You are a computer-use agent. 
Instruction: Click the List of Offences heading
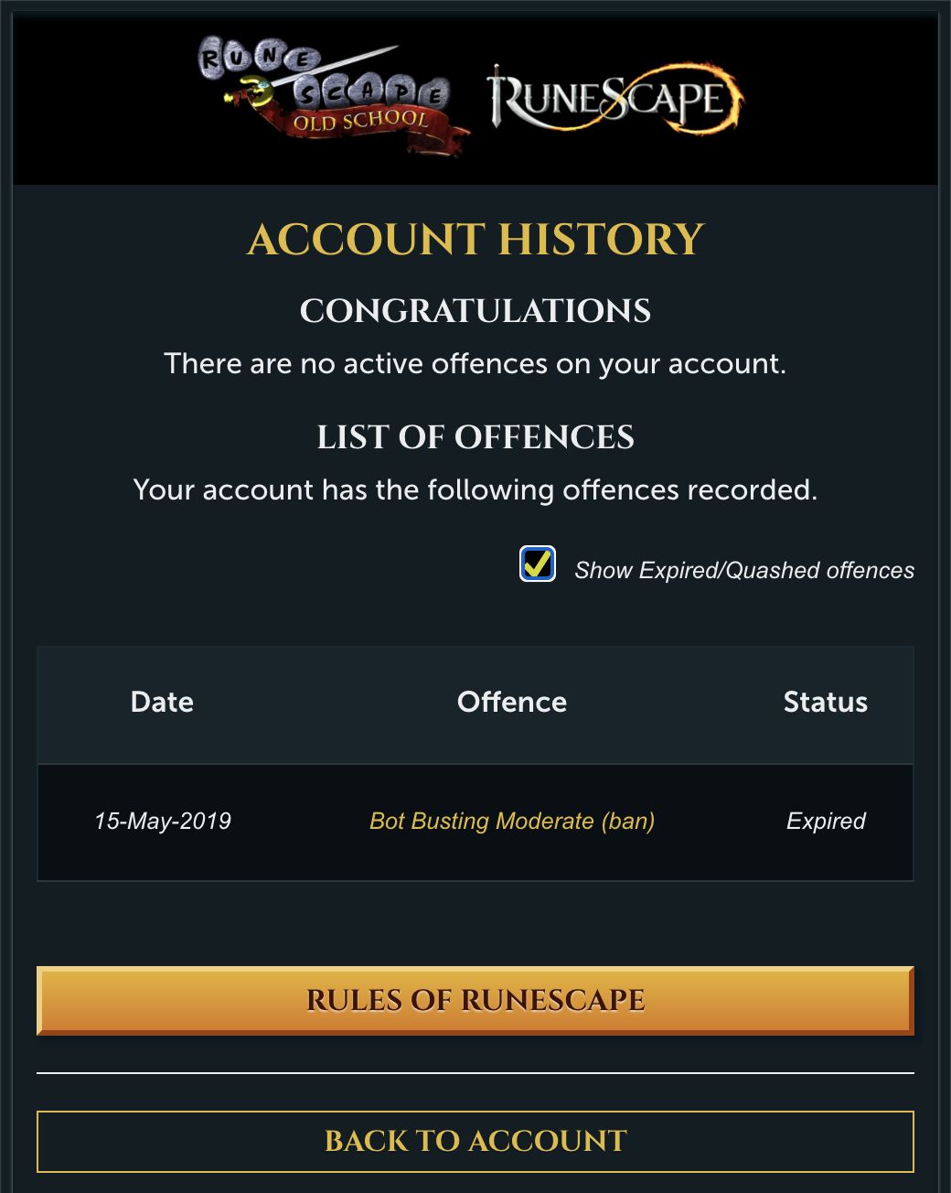tap(475, 437)
